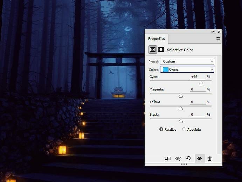
Task: Click the Yellow value field
Action: tap(198, 102)
